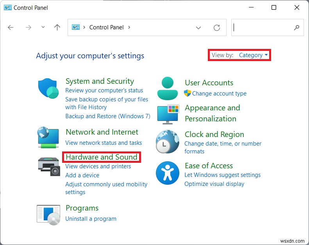This screenshot has width=309, height=245.
Task: Navigate back with the back arrow
Action: [11, 27]
